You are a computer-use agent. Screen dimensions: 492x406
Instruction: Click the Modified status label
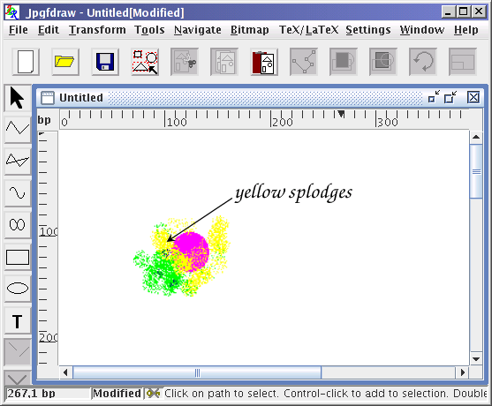(117, 393)
